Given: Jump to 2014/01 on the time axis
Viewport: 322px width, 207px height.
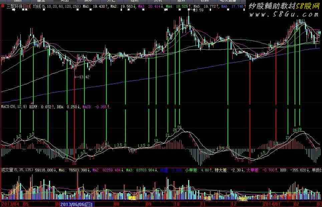Looking at the screenshot, I should pos(272,204).
